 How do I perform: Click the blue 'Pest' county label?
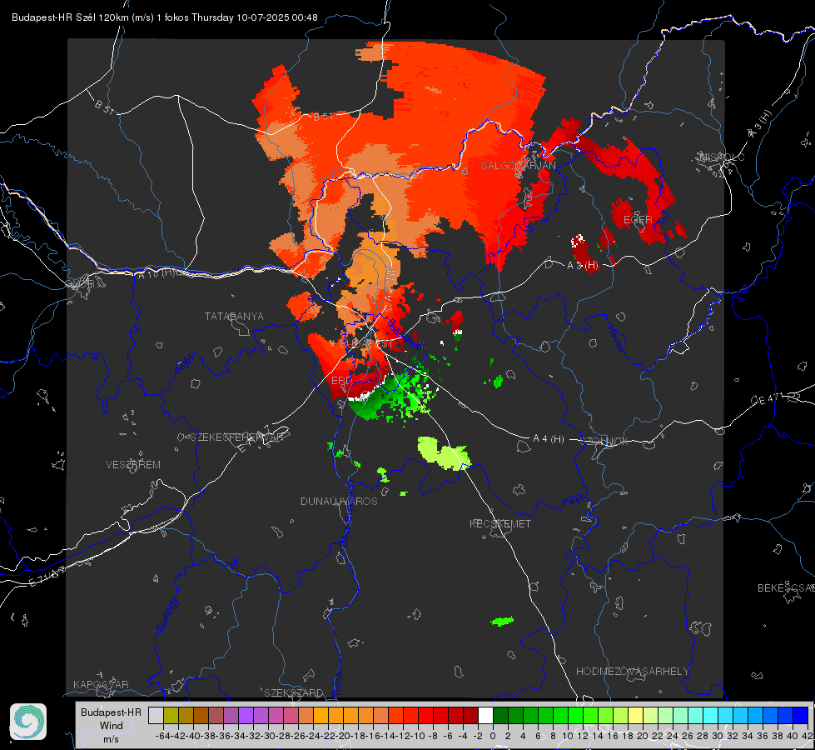coord(573,502)
